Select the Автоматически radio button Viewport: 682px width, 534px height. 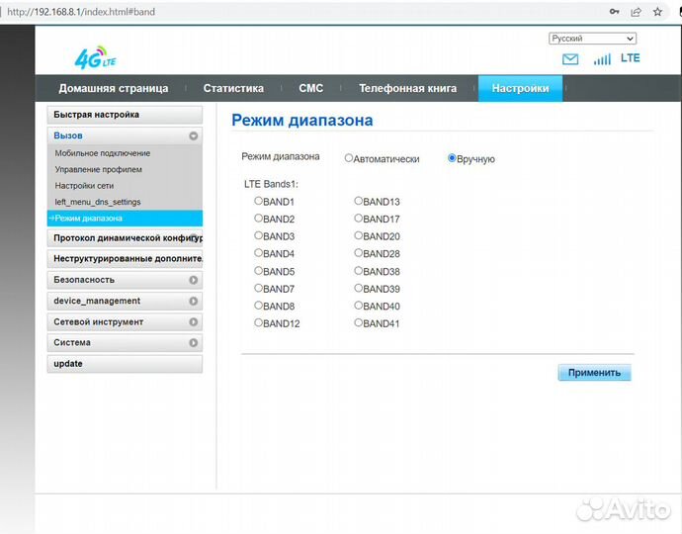coord(349,158)
